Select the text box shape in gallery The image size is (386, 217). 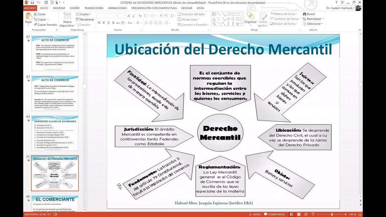click(214, 14)
